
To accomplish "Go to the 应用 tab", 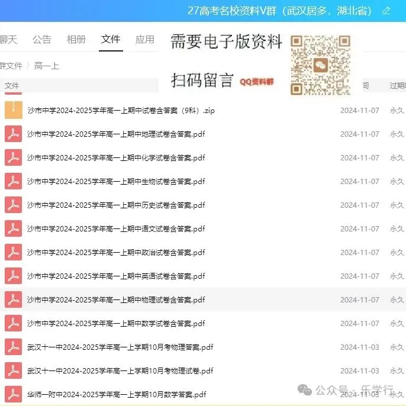I will click(145, 40).
